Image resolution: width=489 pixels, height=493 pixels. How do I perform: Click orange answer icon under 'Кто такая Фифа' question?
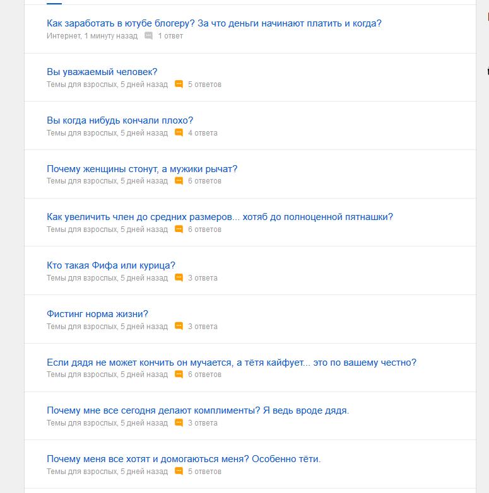pyautogui.click(x=179, y=277)
